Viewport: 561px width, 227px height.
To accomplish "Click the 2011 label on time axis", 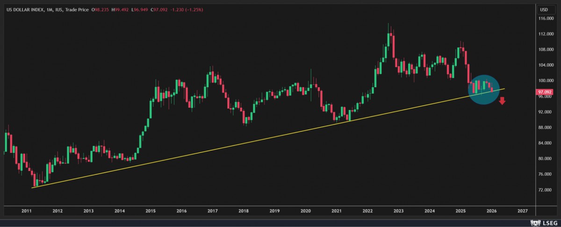I will pos(26,211).
